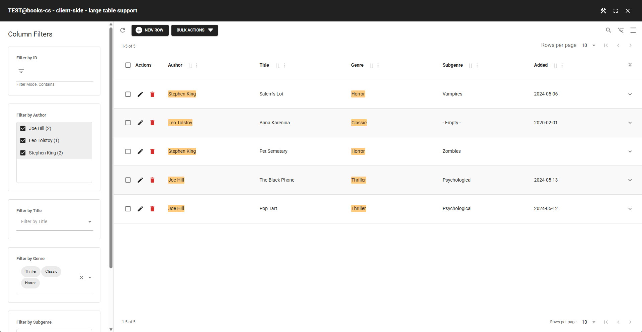
Task: Click the New Row button
Action: pyautogui.click(x=150, y=30)
